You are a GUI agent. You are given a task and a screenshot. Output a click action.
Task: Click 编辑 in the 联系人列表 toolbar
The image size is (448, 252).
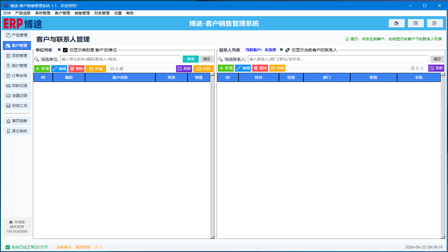[243, 68]
